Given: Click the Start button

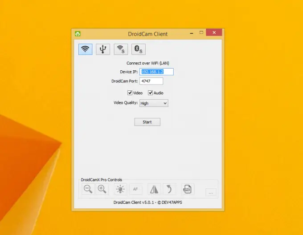Looking at the screenshot, I should [147, 122].
